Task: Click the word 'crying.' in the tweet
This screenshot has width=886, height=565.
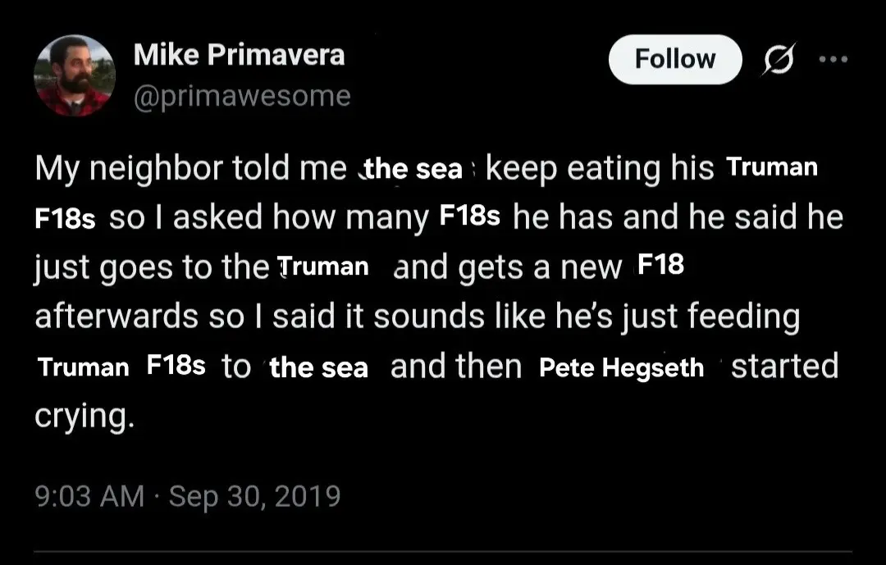Action: pyautogui.click(x=83, y=416)
